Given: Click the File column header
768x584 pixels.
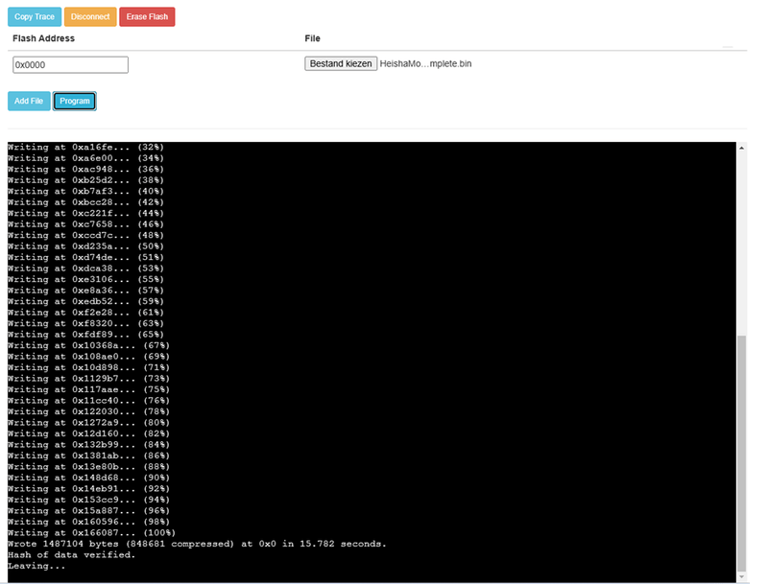Looking at the screenshot, I should [x=313, y=38].
